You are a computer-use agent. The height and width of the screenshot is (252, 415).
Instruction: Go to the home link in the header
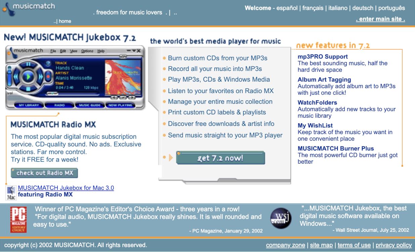[x=65, y=21]
